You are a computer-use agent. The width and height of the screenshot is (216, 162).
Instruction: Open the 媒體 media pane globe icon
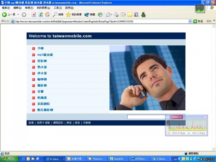(90, 15)
